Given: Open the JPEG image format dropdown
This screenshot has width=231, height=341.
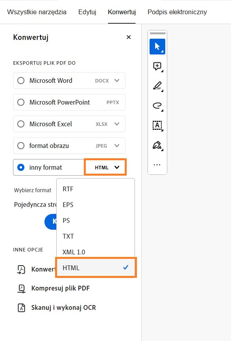Looking at the screenshot, I should coord(117,146).
